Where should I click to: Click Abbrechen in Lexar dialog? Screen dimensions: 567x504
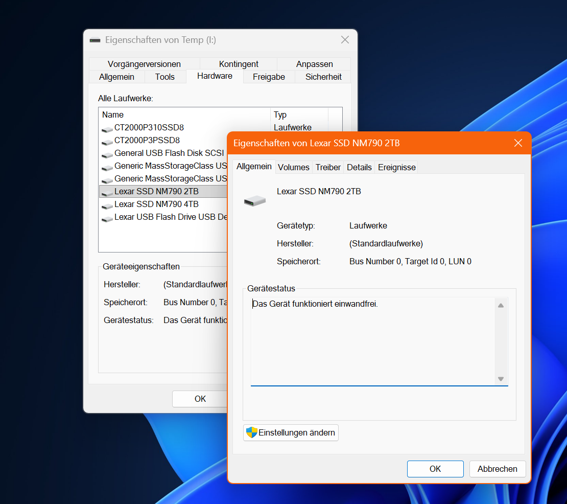497,469
